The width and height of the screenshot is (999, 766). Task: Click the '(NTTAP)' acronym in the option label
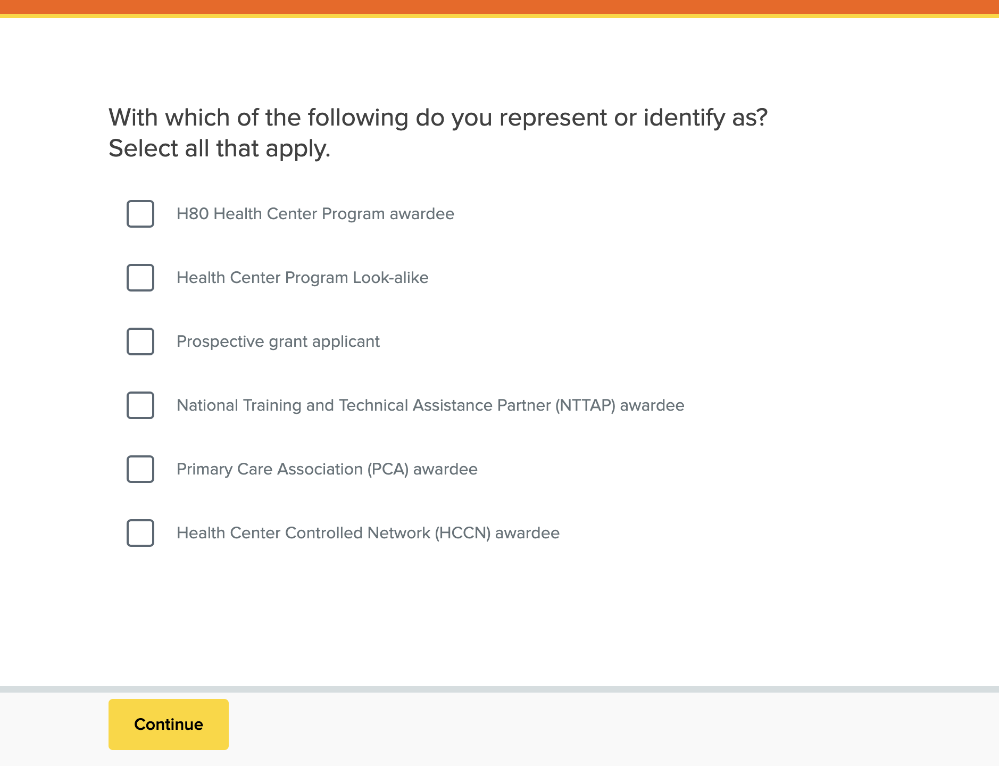pyautogui.click(x=585, y=405)
